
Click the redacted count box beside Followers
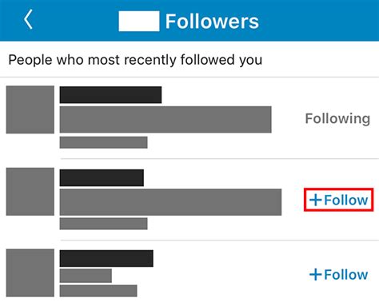coord(139,22)
